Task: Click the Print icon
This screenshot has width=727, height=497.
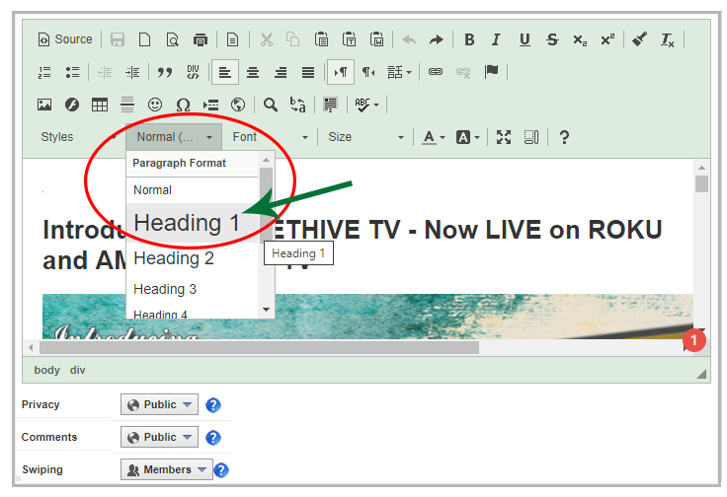Action: point(201,39)
